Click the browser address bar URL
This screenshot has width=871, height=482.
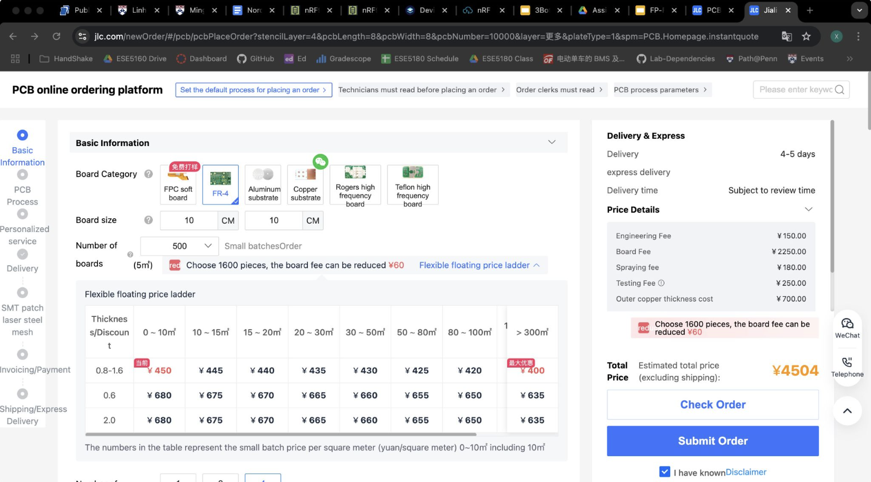pyautogui.click(x=426, y=36)
